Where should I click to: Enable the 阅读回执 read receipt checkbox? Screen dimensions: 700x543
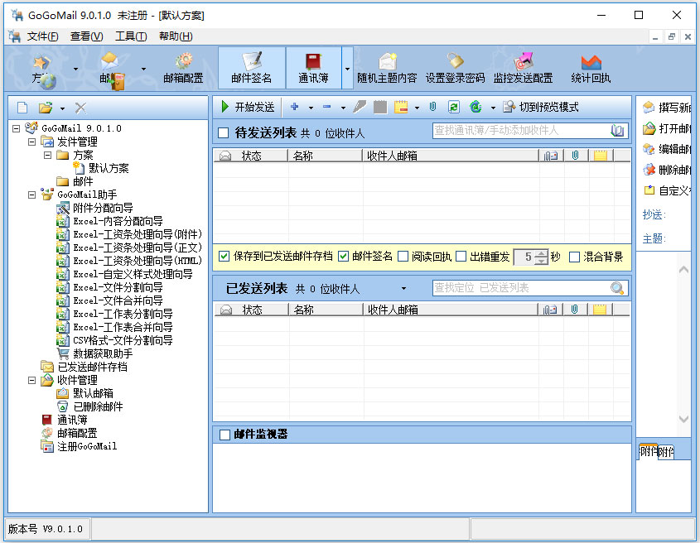point(403,257)
